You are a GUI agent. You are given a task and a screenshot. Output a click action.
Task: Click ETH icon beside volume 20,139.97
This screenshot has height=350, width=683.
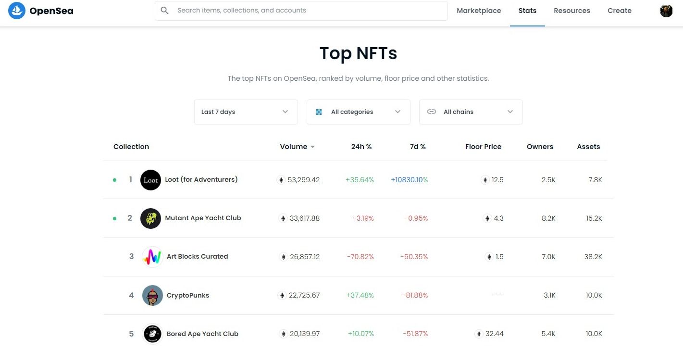click(283, 334)
